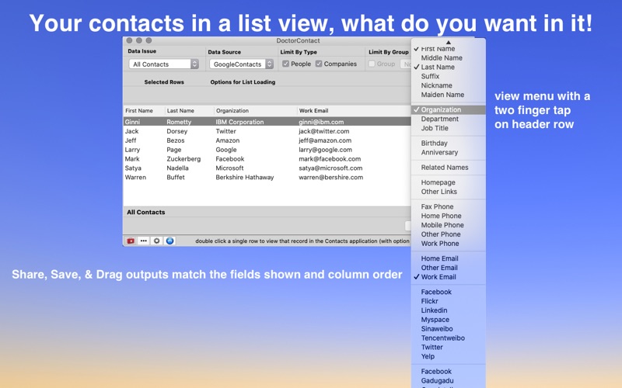Click the red medical kit icon in bottom toolbar

point(131,241)
